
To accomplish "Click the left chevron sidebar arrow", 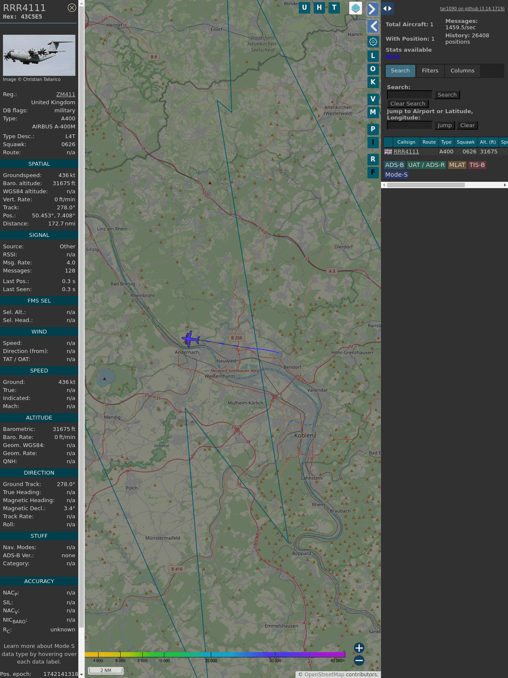I will pyautogui.click(x=373, y=26).
